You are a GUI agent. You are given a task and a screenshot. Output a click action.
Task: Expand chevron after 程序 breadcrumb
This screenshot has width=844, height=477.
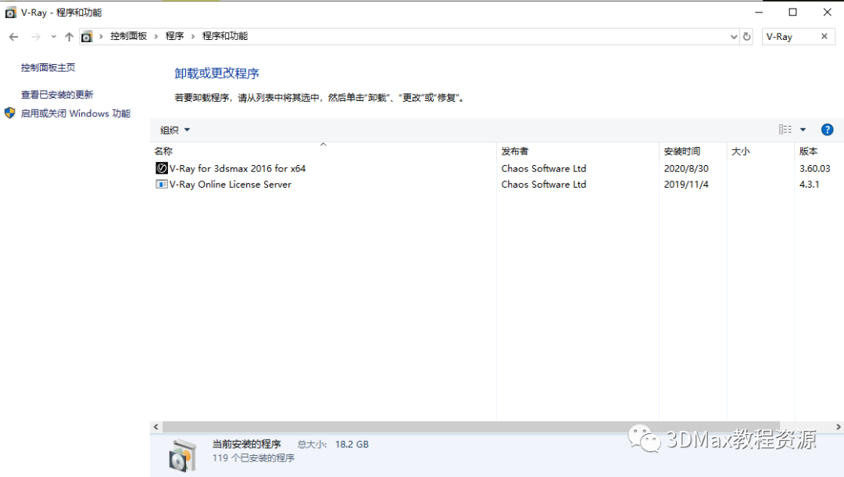193,37
